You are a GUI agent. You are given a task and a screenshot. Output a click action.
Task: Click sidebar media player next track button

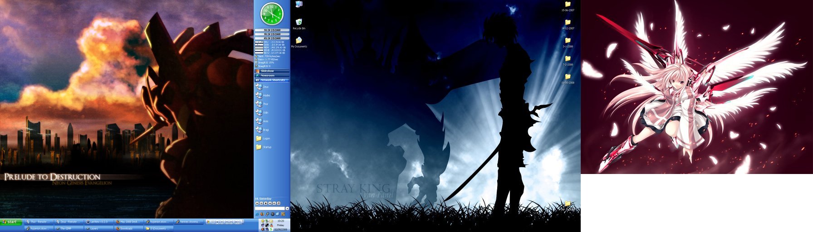270,203
